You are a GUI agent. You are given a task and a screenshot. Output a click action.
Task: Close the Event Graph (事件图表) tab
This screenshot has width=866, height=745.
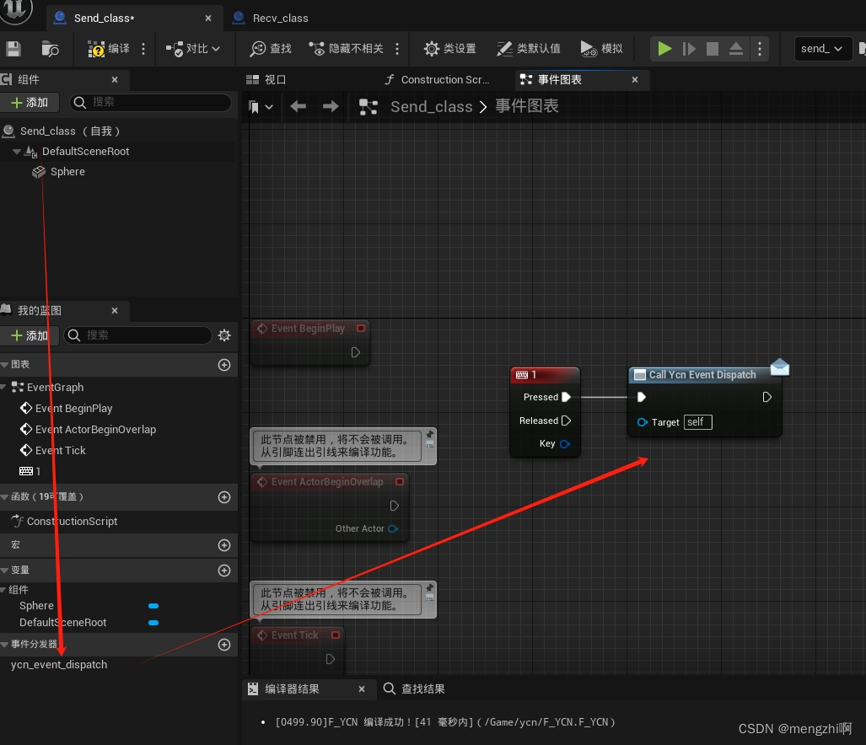[x=635, y=80]
